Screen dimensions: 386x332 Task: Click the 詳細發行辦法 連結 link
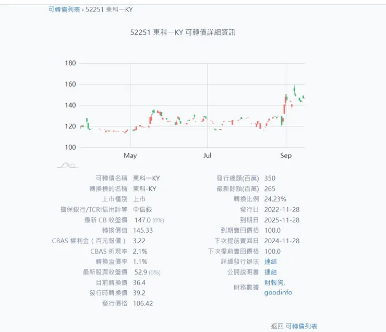[270, 262]
